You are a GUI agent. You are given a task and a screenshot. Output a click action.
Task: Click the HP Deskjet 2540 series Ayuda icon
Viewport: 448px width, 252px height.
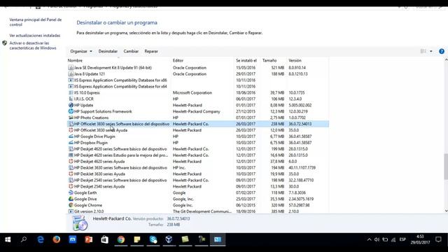click(71, 186)
